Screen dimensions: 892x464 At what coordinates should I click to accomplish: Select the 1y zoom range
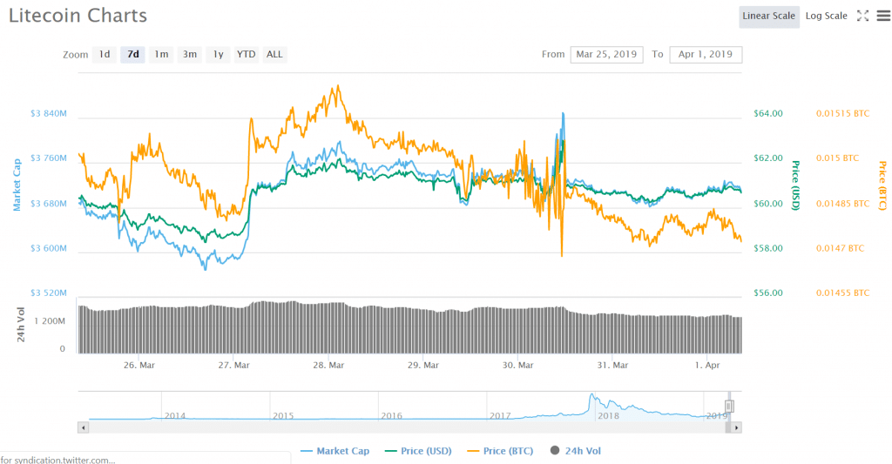point(218,54)
